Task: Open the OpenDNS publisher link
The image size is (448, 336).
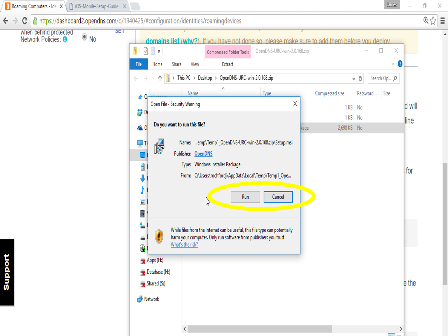Action: click(x=203, y=154)
